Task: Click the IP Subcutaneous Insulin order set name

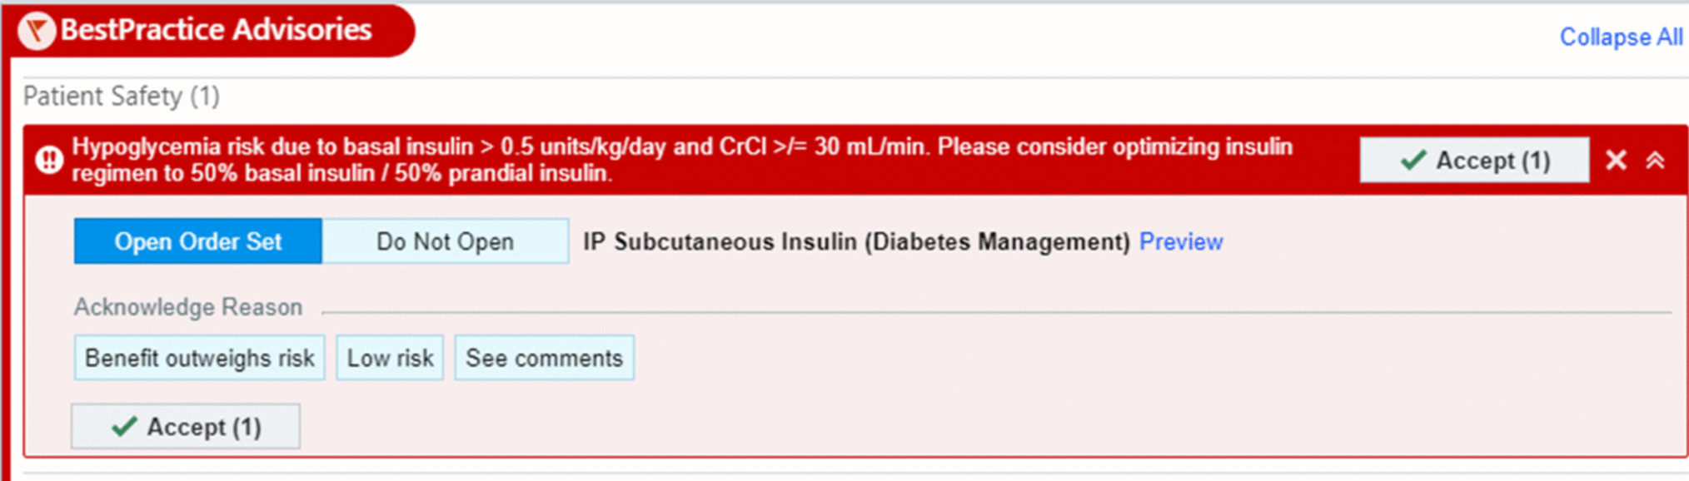Action: [x=855, y=241]
